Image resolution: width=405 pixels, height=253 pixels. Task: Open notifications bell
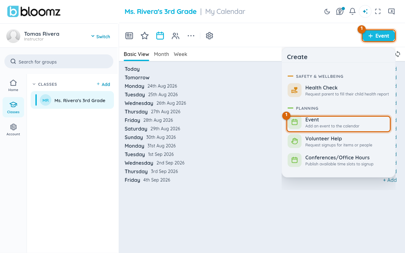(x=352, y=12)
